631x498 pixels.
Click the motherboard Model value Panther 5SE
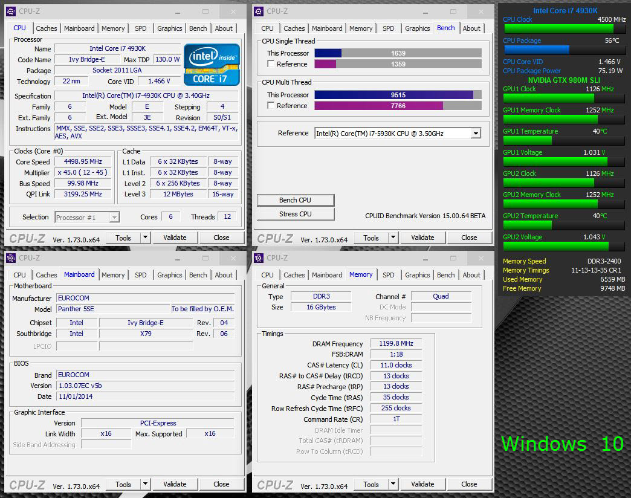(114, 309)
